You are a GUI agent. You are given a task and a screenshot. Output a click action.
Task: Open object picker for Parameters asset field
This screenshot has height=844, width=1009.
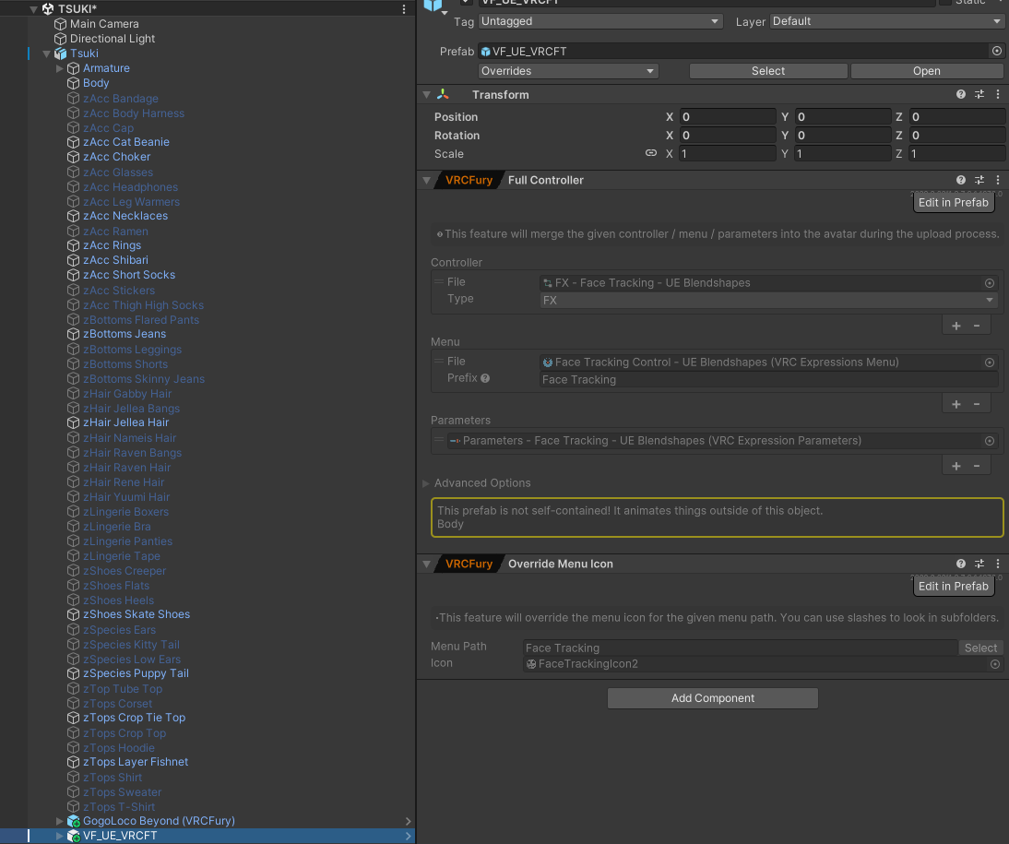(990, 441)
